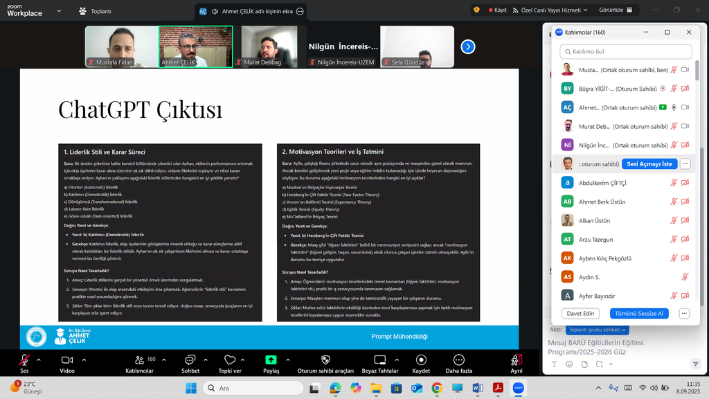Open the Toplantı grubu sohbeti recipient dropdown

(x=597, y=330)
